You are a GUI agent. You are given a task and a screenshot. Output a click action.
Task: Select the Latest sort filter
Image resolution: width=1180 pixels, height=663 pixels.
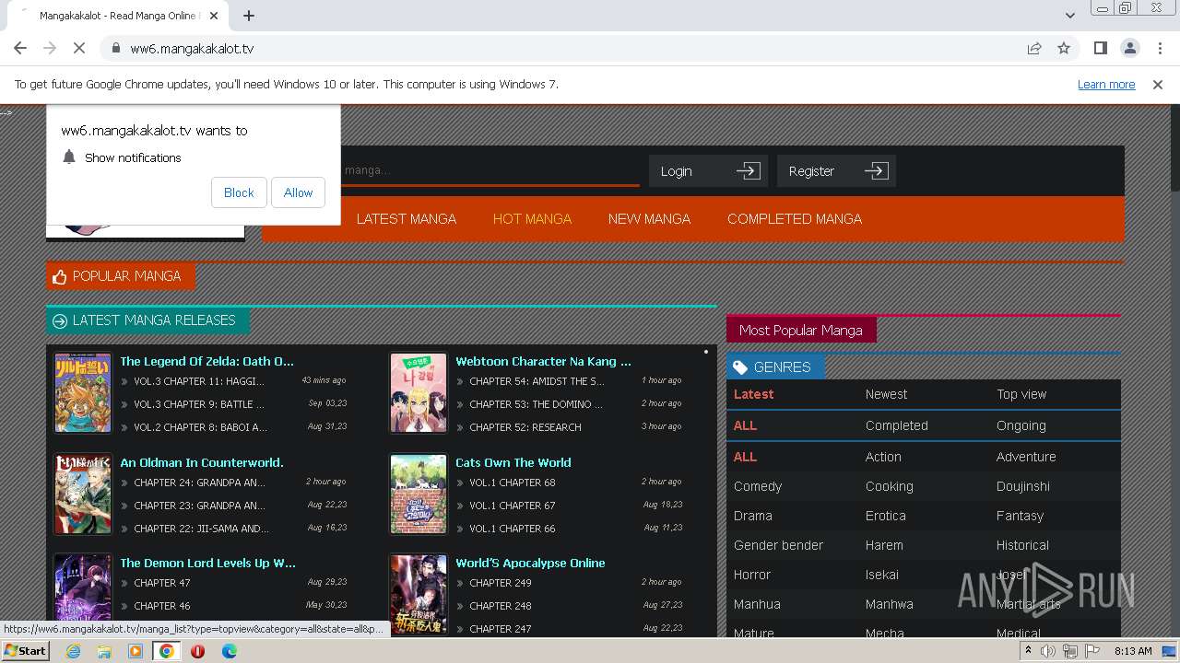(x=753, y=394)
